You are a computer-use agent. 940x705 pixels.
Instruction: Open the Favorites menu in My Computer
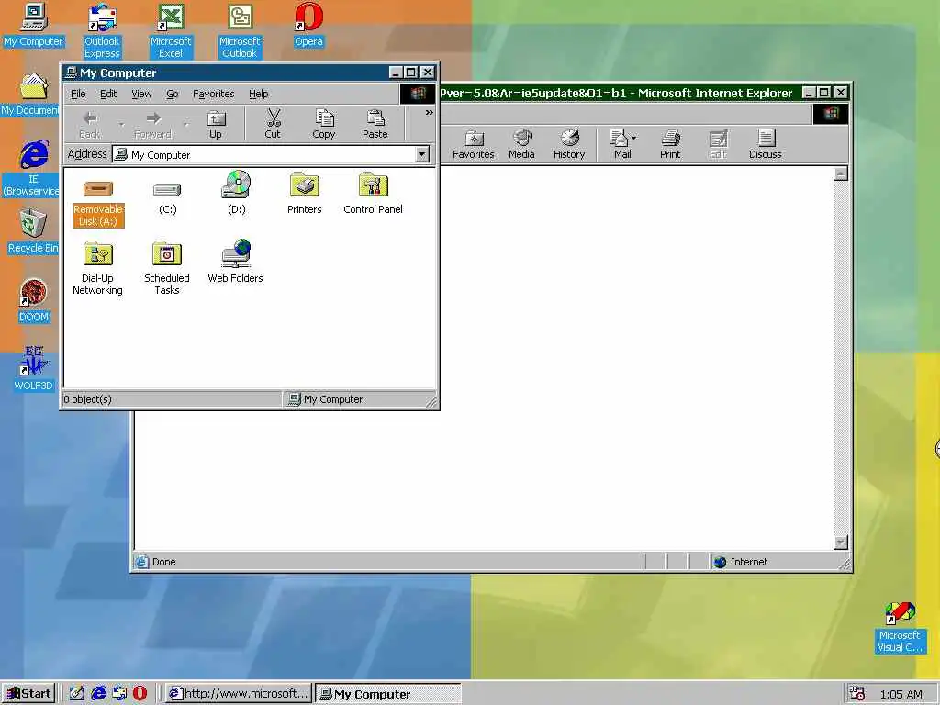[213, 95]
